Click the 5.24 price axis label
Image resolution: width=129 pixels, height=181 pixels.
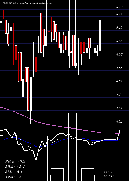[x=119, y=14]
